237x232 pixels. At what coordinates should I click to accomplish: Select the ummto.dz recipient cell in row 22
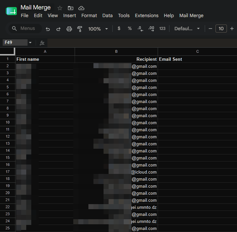pos(116,207)
